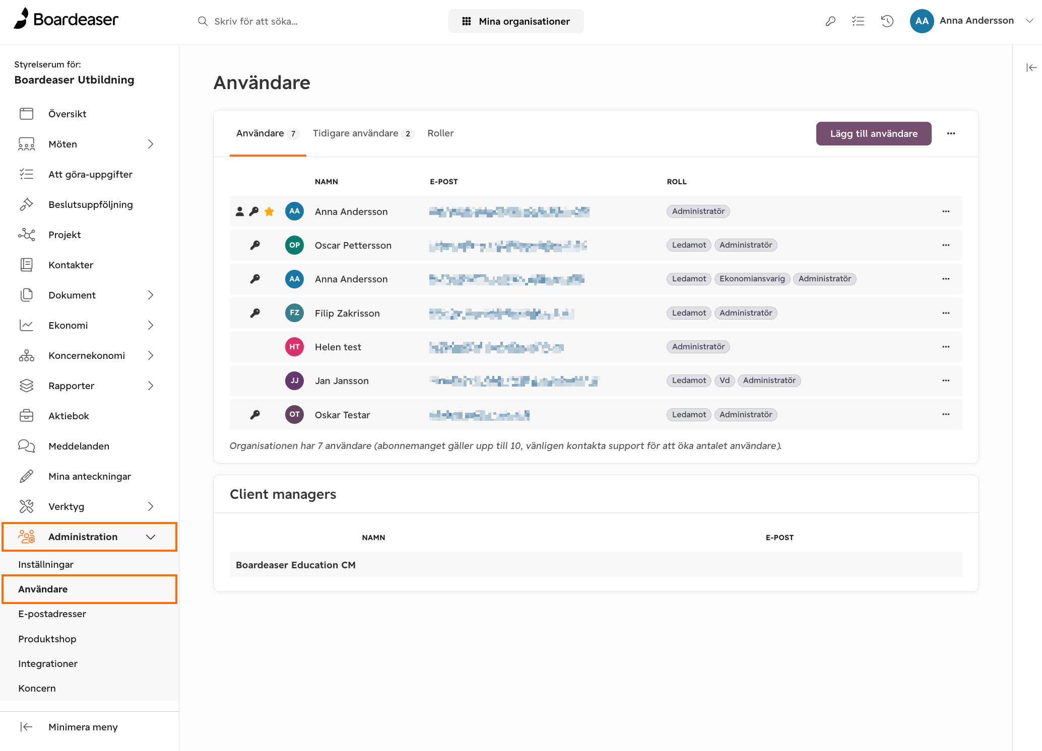1042x751 pixels.
Task: Click the Meddelanden chat bubbles icon
Action: click(26, 446)
